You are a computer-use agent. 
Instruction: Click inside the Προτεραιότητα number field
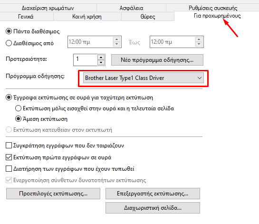coord(85,60)
